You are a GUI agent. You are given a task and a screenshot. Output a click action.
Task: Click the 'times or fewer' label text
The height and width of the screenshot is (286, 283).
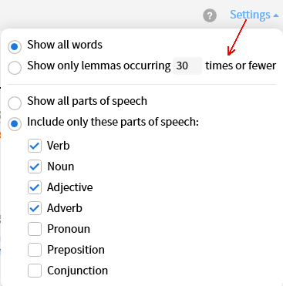(x=241, y=66)
